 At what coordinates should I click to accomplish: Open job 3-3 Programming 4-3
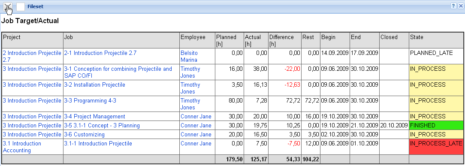point(90,100)
